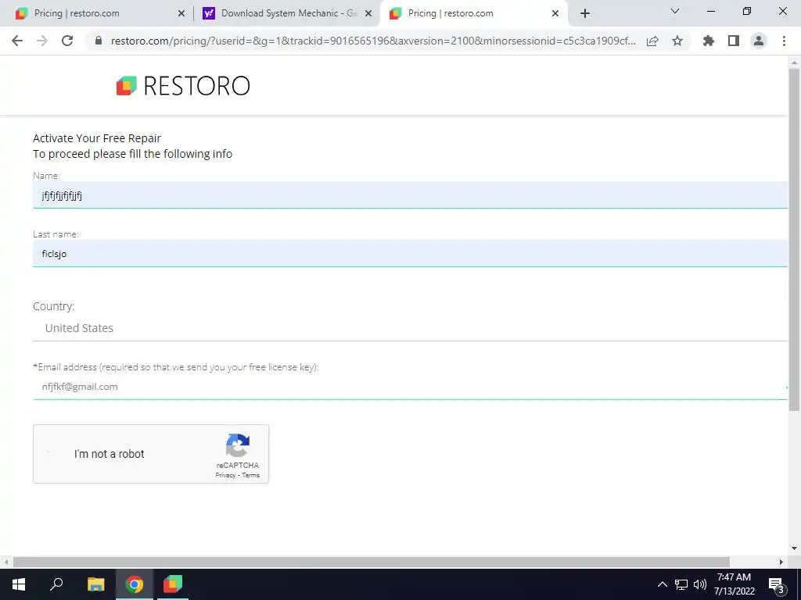Share this page using the share icon
This screenshot has width=801, height=600.
click(x=652, y=41)
